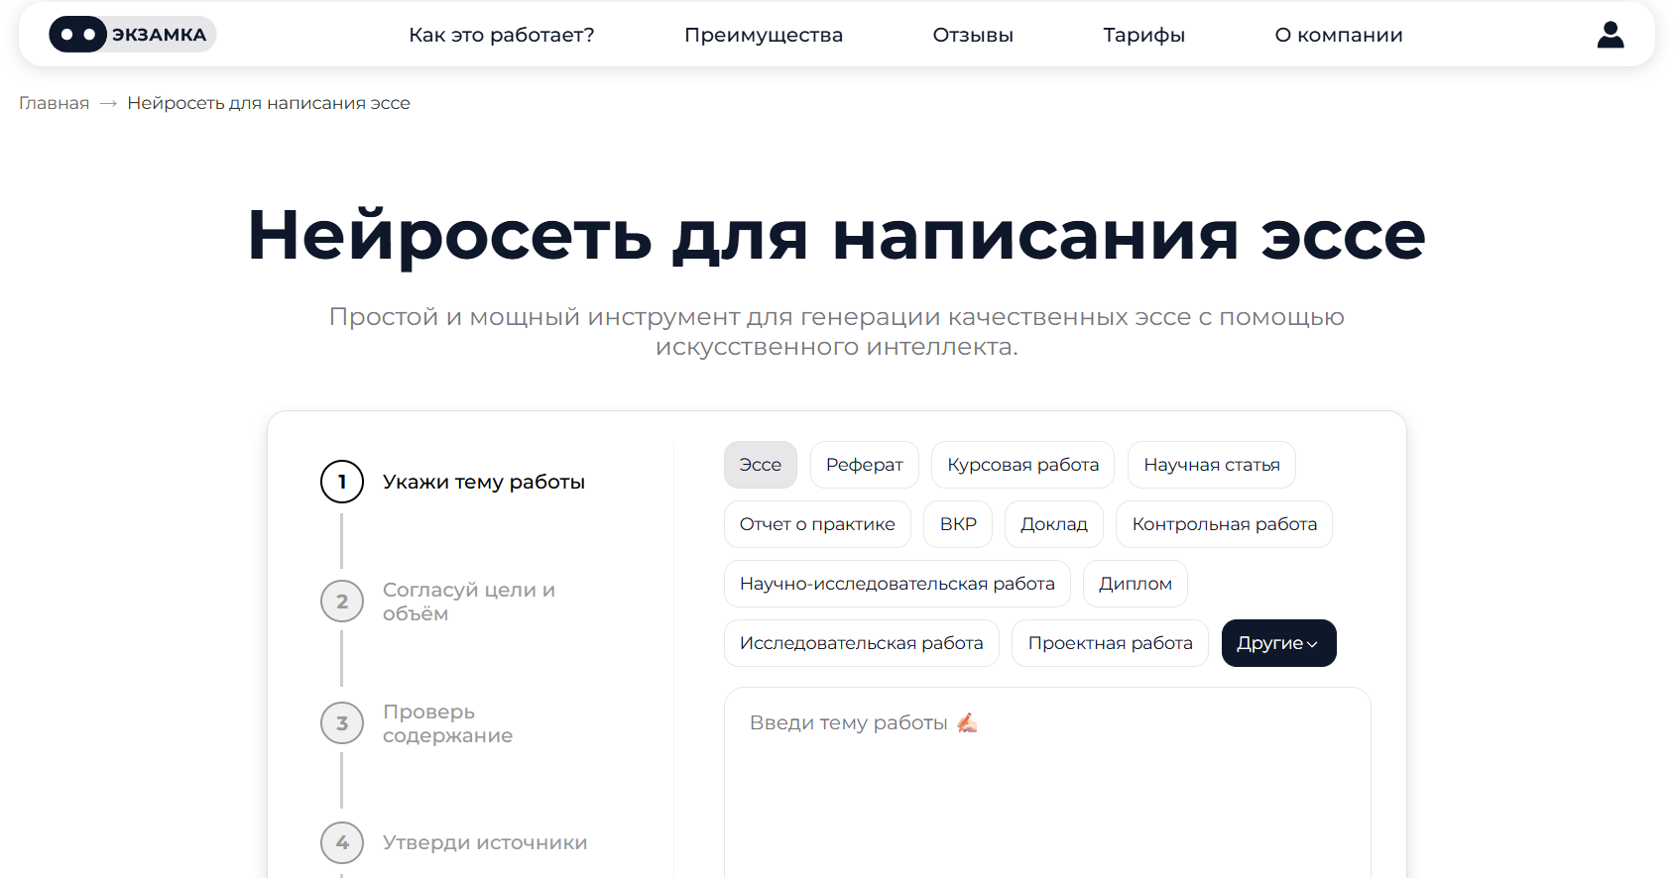1676x878 pixels.
Task: Choose the 'Научная статья' option
Action: coord(1212,465)
